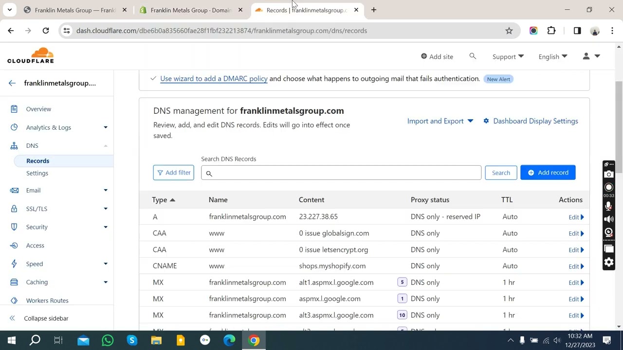Screen dimensions: 623x350
Task: Open Chrome side panel icon
Action: pyautogui.click(x=577, y=31)
